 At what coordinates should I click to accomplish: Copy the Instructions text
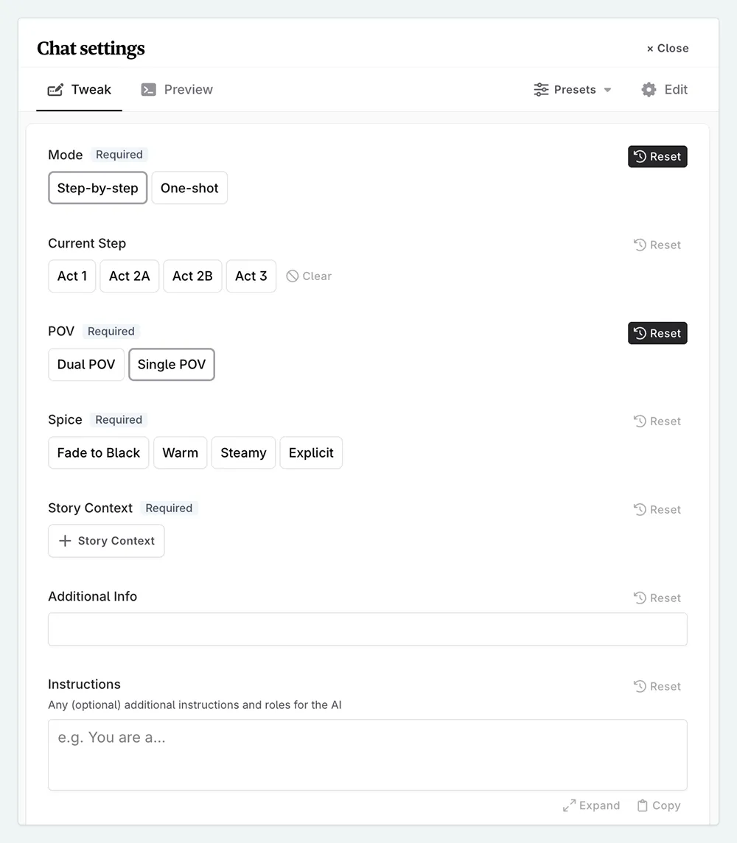659,805
